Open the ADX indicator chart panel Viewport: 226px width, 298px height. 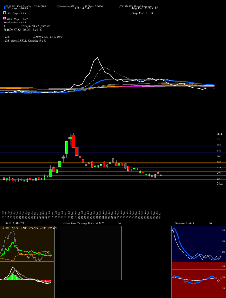pyautogui.click(x=27, y=244)
